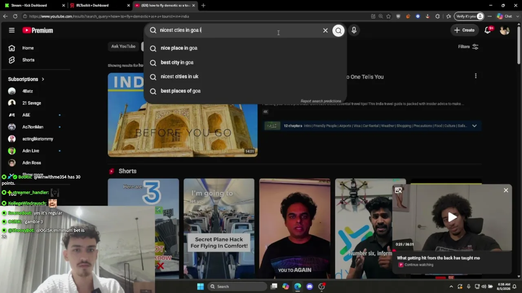Open the Copilot Chat sidebar
Viewport: 522px width, 293px height.
(x=504, y=16)
